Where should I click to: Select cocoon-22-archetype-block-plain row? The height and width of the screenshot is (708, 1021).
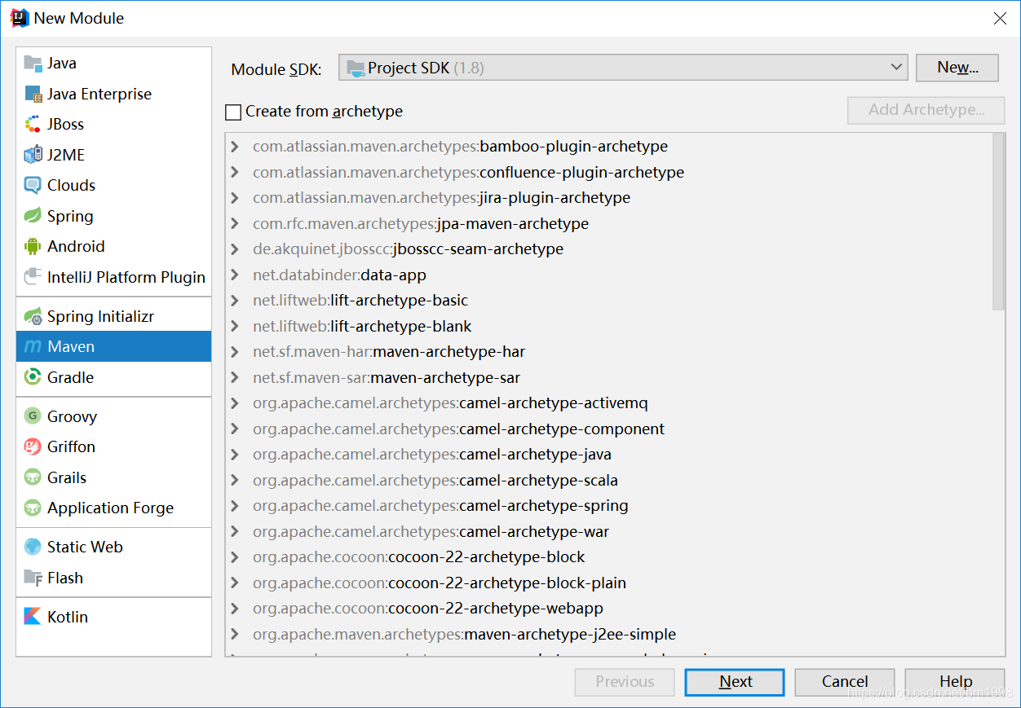(x=609, y=583)
